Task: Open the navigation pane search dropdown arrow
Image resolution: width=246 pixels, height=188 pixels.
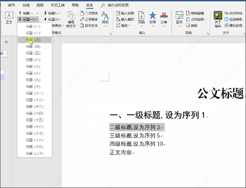Action: click(6, 54)
